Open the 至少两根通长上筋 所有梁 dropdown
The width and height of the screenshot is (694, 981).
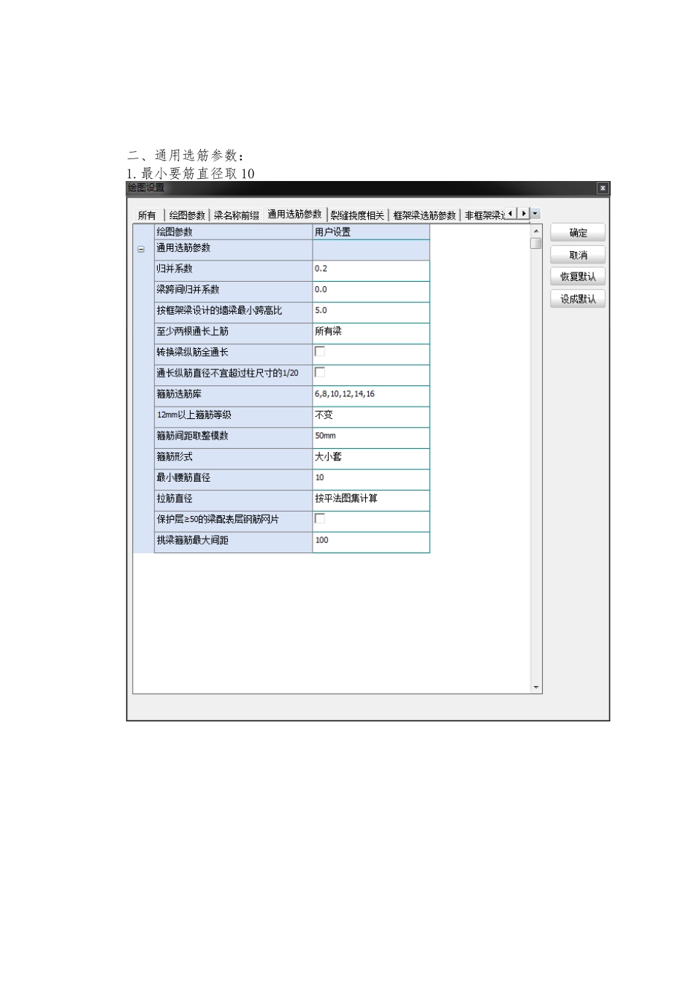[371, 333]
